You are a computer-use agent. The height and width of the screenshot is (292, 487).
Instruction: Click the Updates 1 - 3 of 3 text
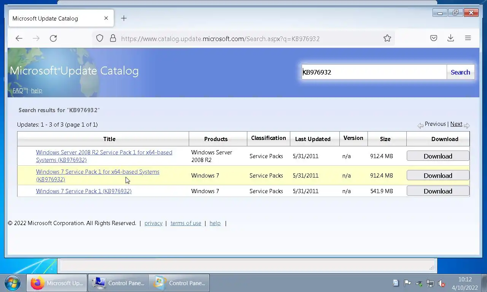point(57,125)
